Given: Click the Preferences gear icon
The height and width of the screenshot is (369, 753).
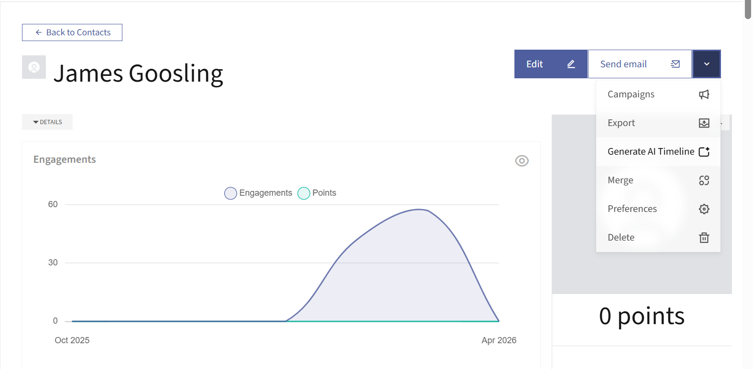Looking at the screenshot, I should tap(704, 209).
